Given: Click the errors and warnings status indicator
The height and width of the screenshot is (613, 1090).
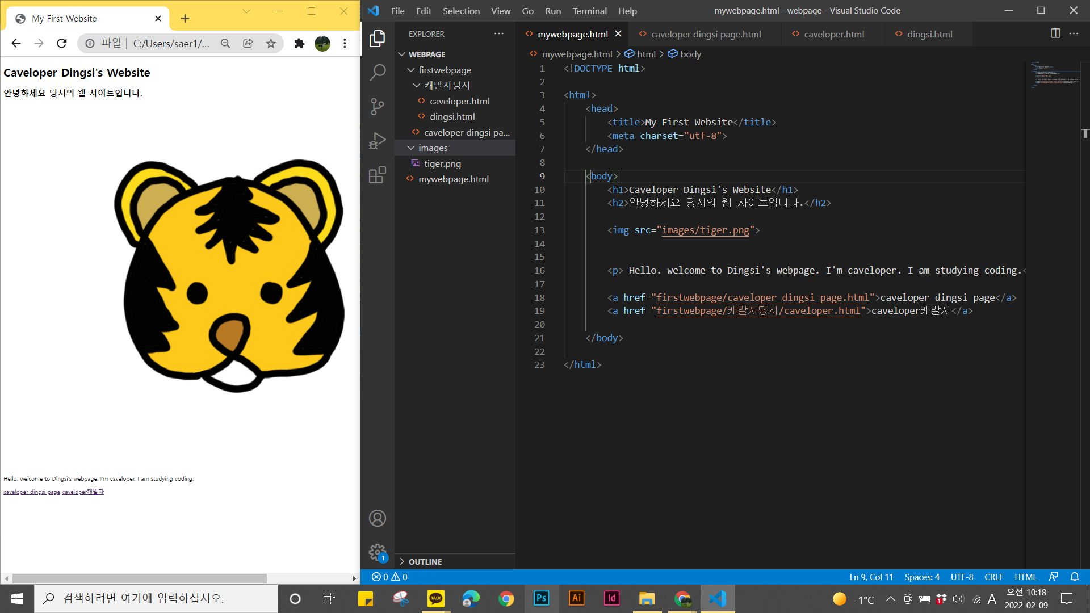Looking at the screenshot, I should tap(389, 577).
